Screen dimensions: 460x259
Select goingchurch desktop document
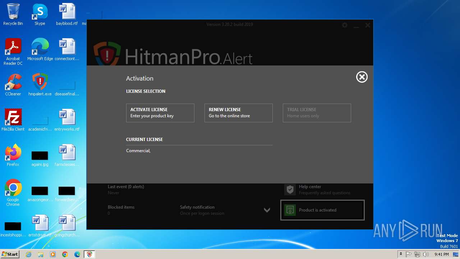point(67,226)
